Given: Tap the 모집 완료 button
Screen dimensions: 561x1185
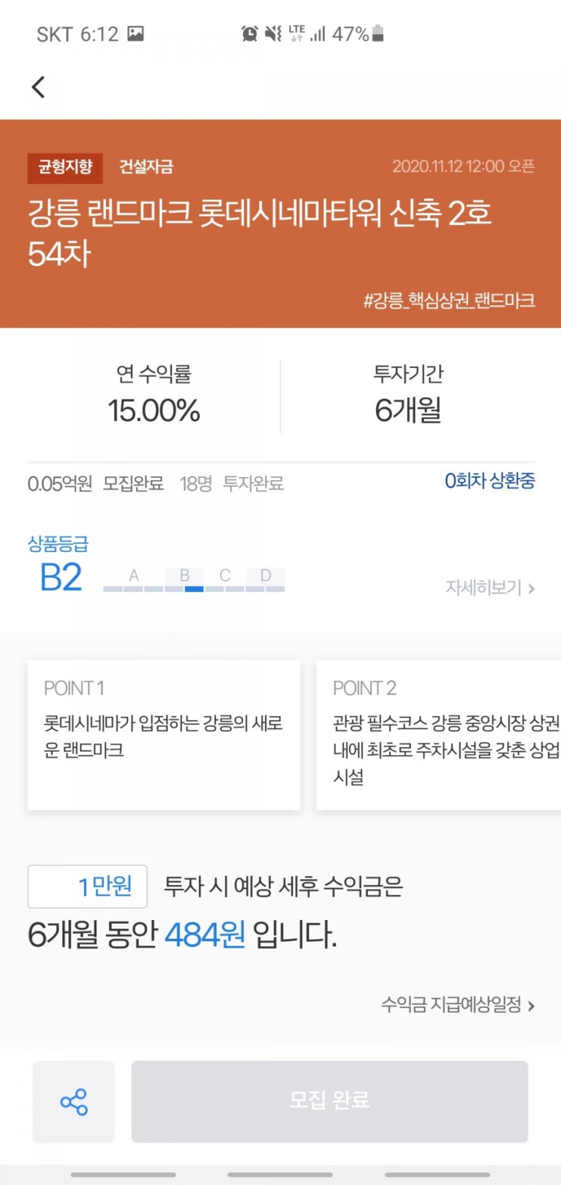Looking at the screenshot, I should tap(329, 1101).
